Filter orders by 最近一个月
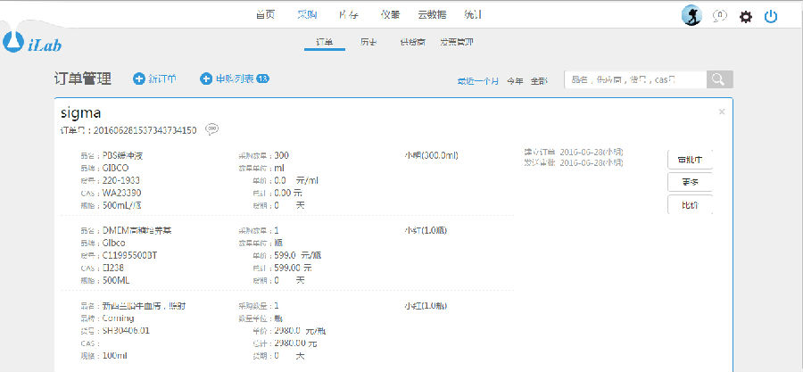The height and width of the screenshot is (372, 803). click(x=478, y=81)
